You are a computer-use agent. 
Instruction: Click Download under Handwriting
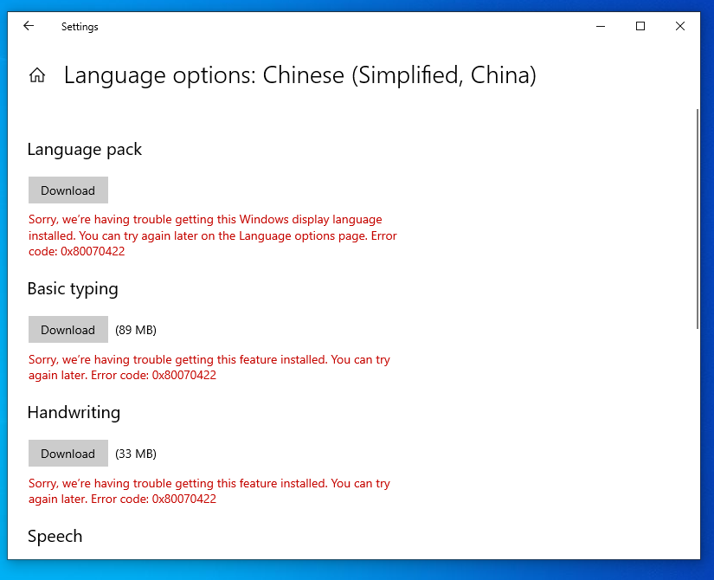pyautogui.click(x=68, y=454)
